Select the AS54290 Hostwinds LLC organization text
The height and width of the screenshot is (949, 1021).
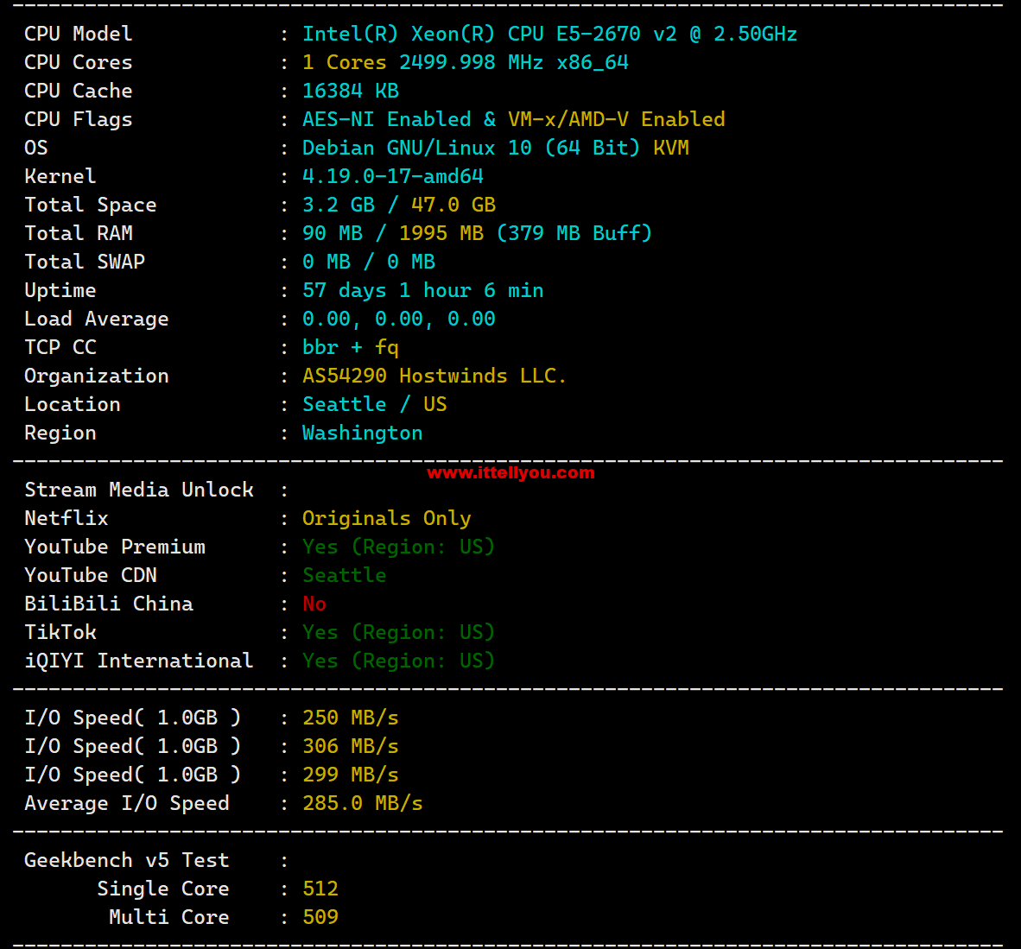434,376
